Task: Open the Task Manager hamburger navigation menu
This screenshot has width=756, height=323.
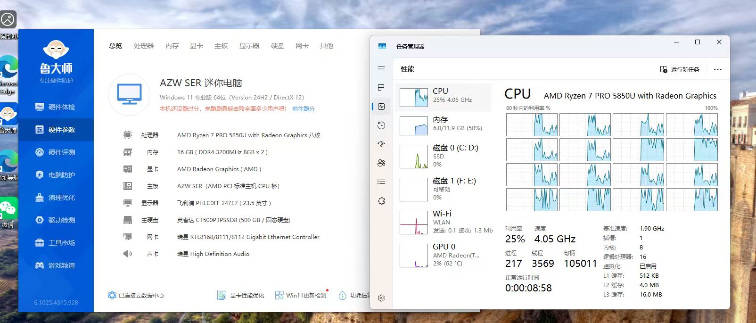Action: click(x=381, y=69)
